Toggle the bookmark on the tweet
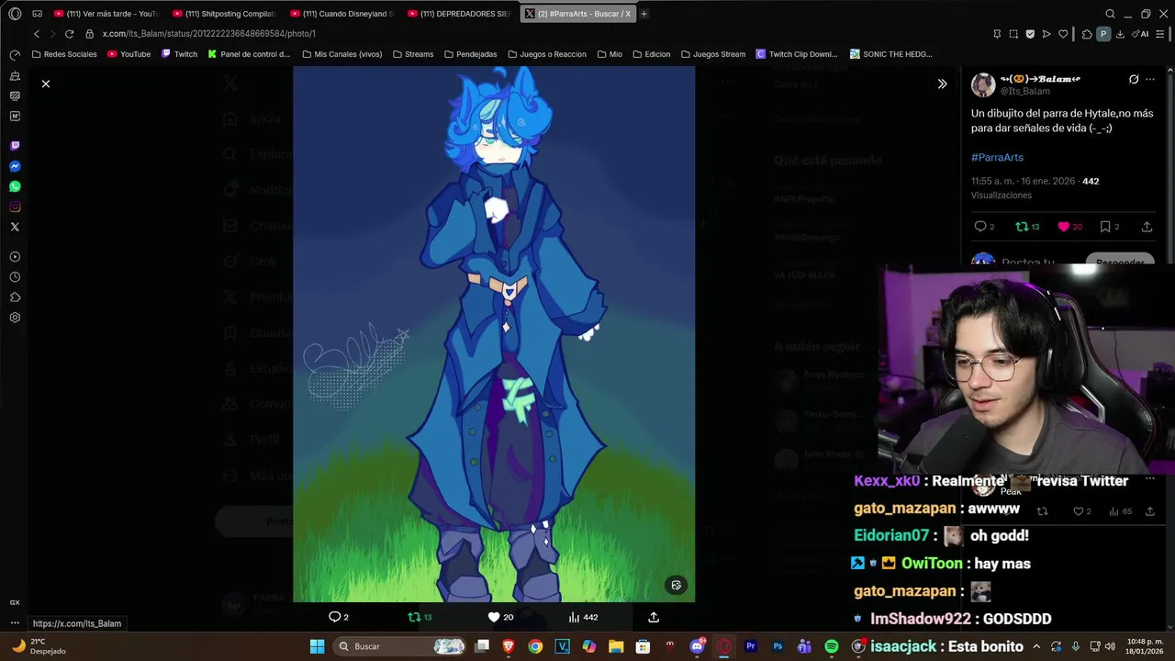The image size is (1175, 661). [1106, 227]
